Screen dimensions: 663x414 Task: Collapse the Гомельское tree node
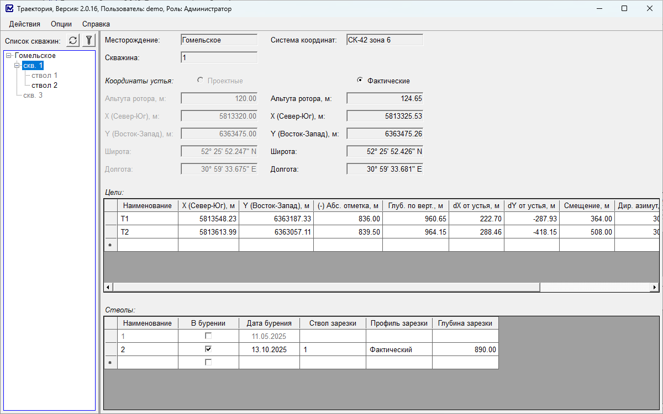coord(9,56)
